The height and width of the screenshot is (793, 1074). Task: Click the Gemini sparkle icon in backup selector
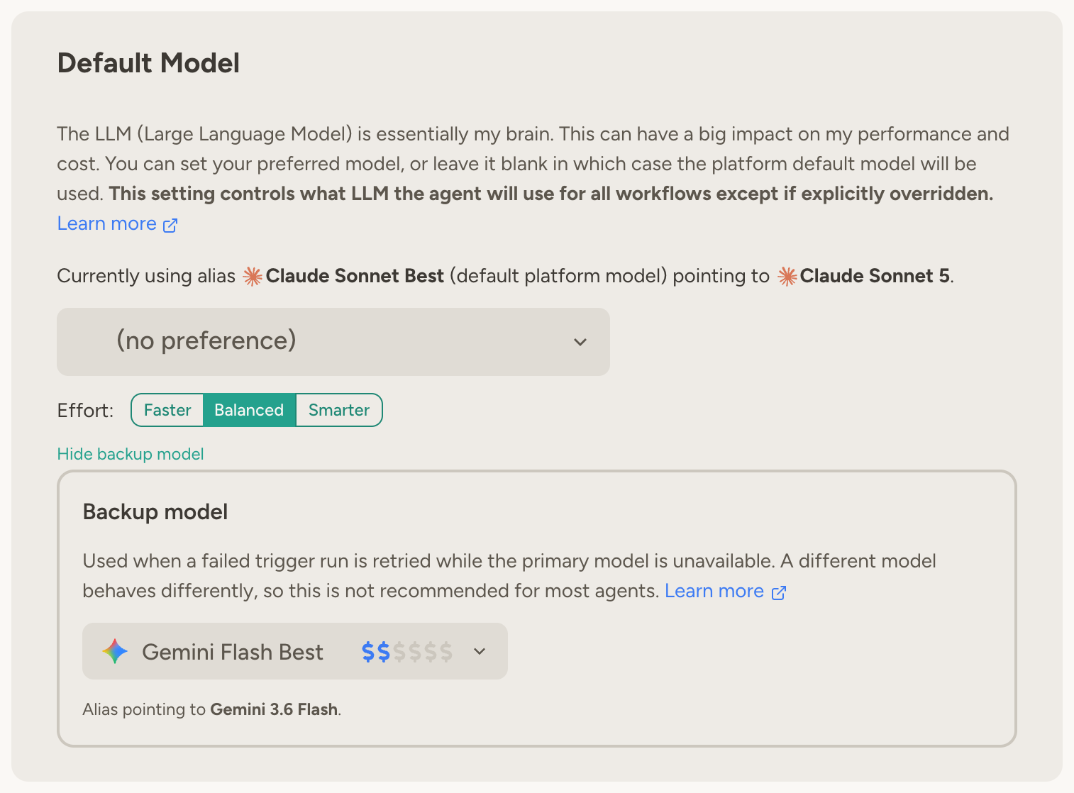tap(115, 651)
